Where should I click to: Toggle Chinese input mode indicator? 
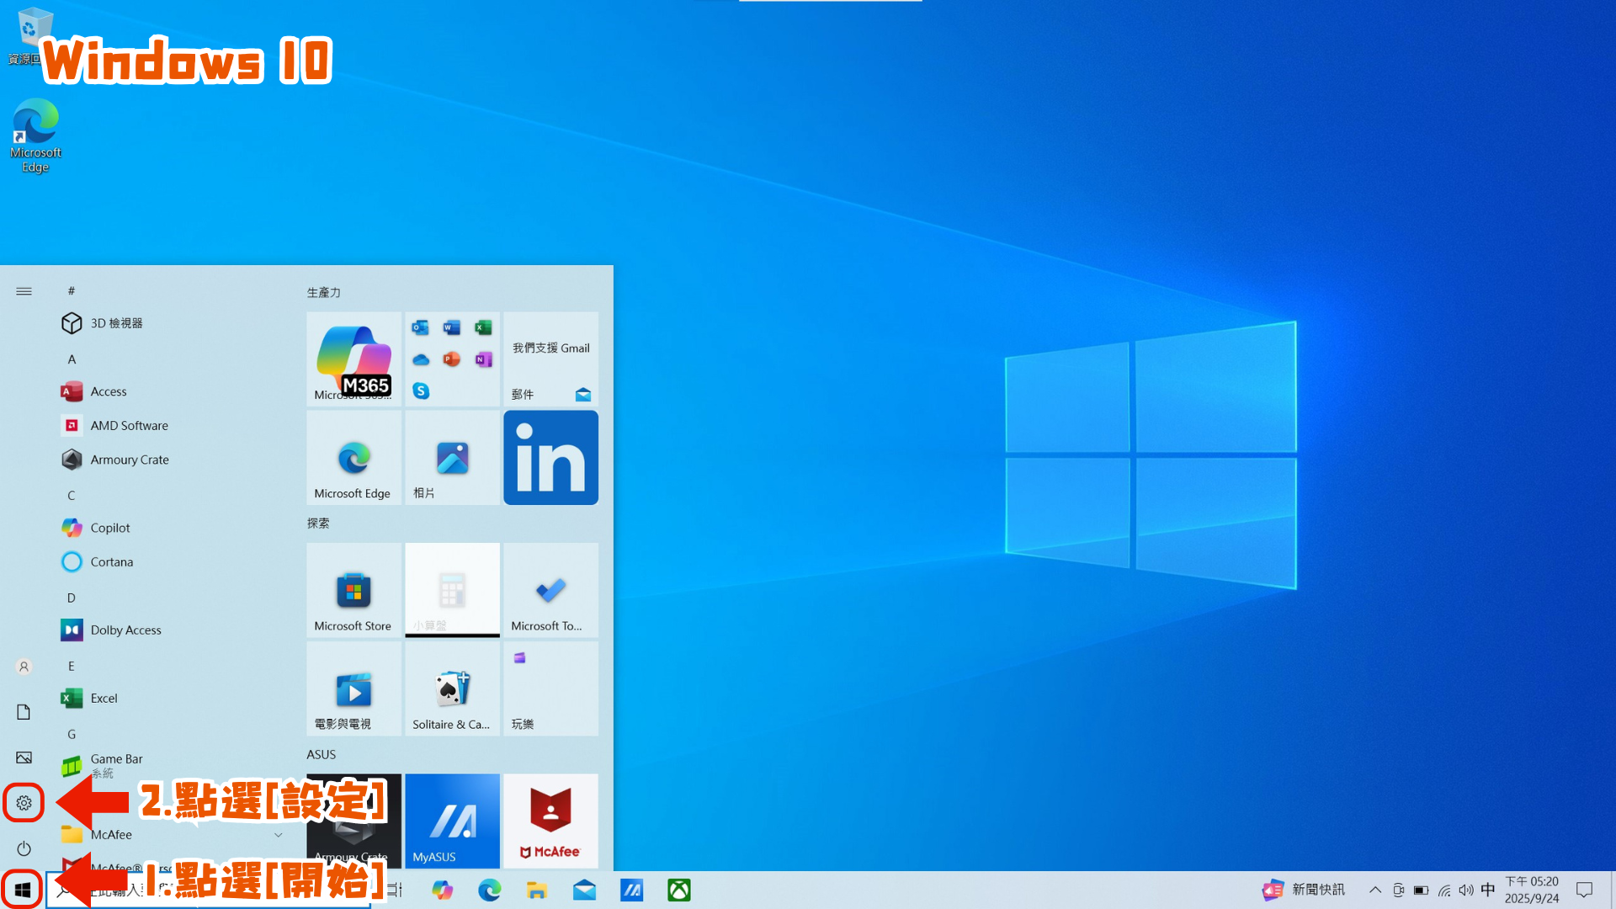pyautogui.click(x=1488, y=890)
